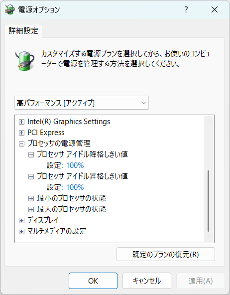Expand 最小のプロセッサの状態 node
The width and height of the screenshot is (230, 295).
click(x=31, y=198)
